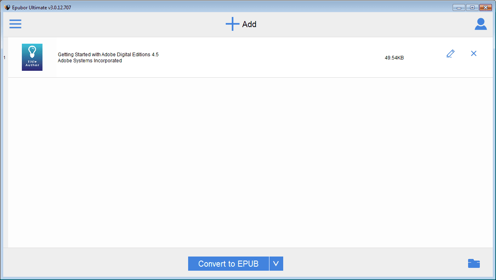
Task: Click the author Adobe Systems Incorporated
Action: pos(90,61)
